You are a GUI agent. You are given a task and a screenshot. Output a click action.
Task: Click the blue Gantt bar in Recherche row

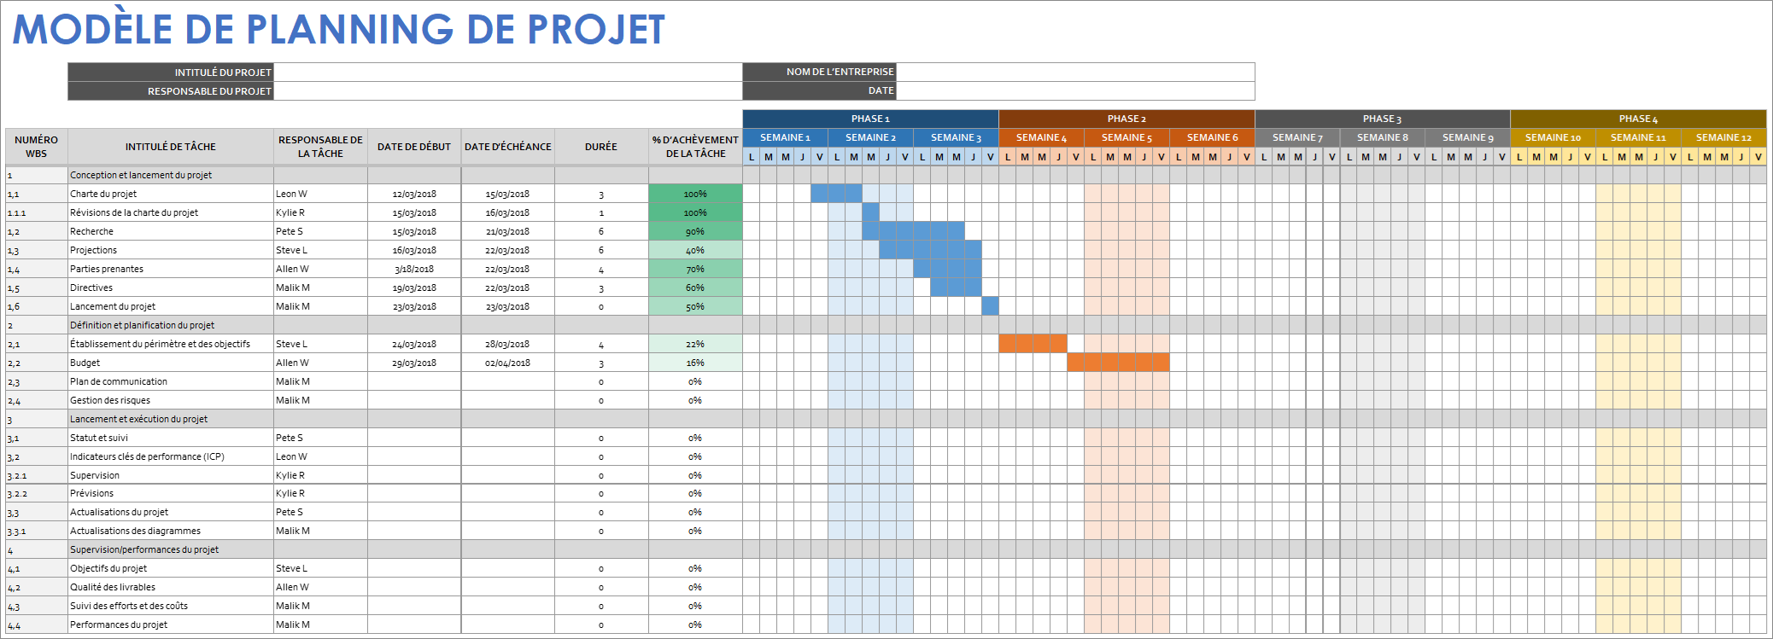[913, 231]
